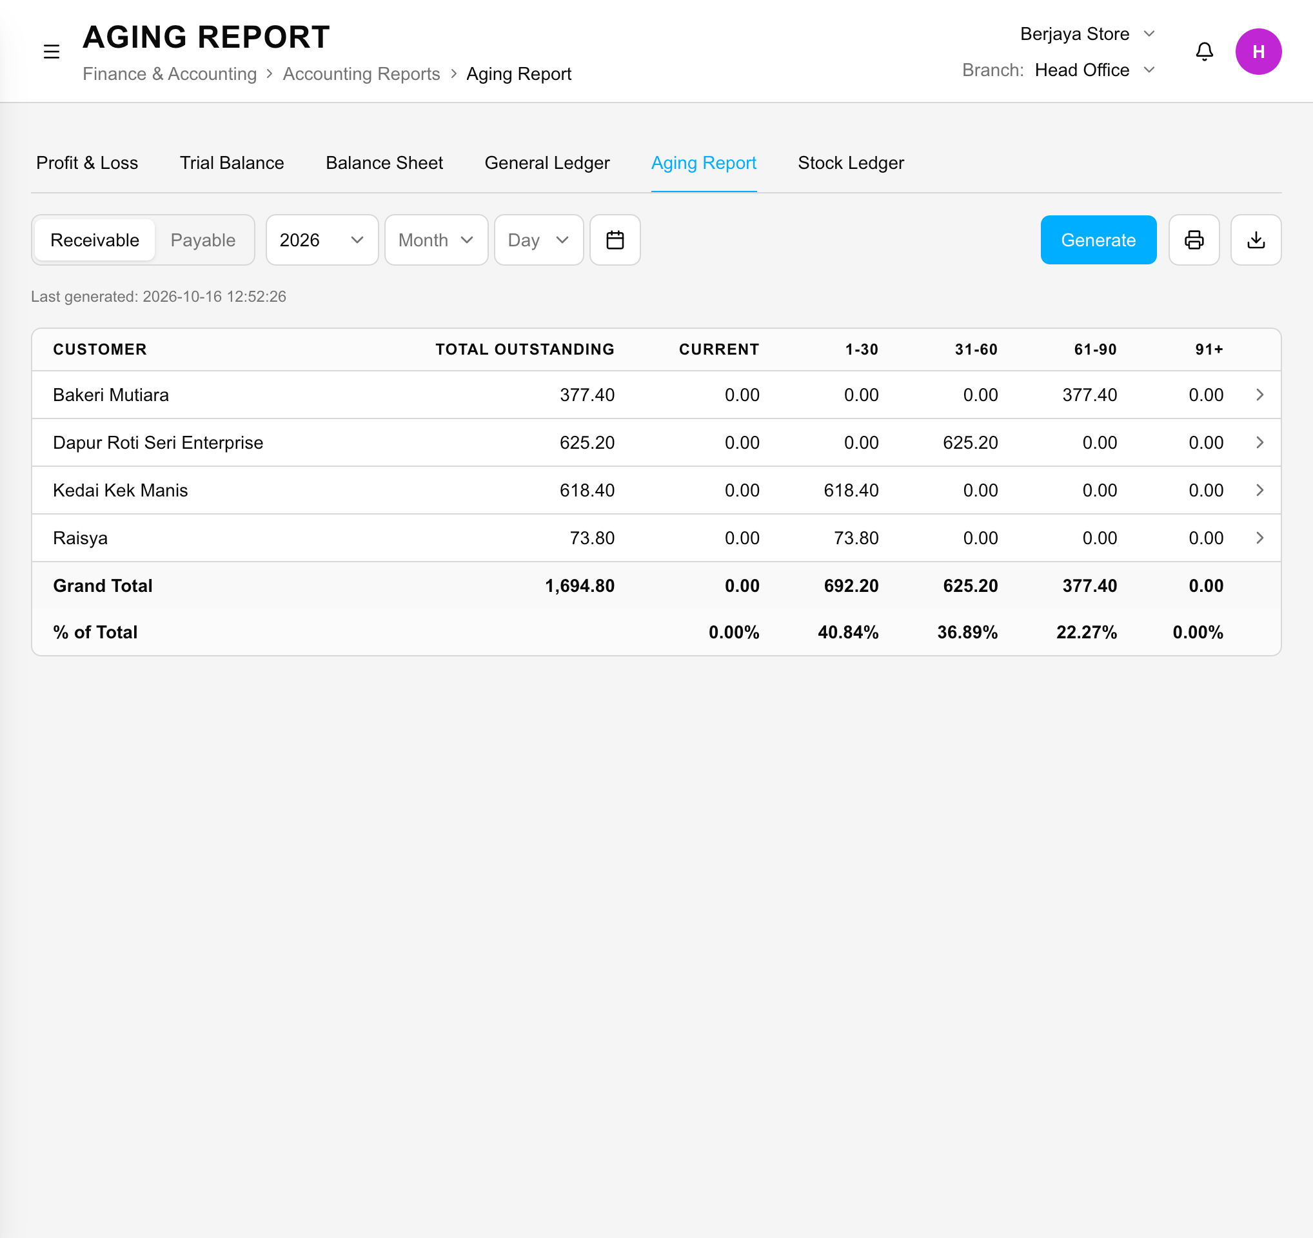Open the user avatar H menu
The height and width of the screenshot is (1238, 1313).
pos(1258,52)
